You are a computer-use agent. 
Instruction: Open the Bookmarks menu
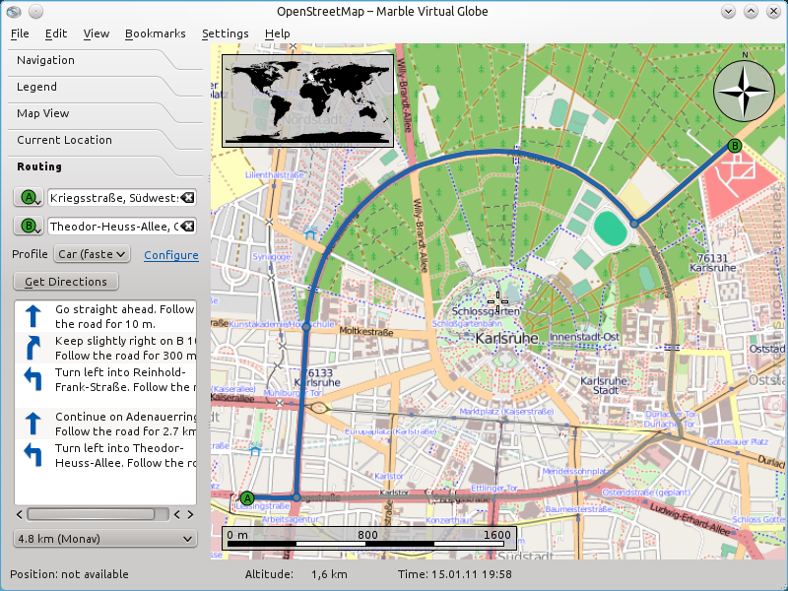[156, 33]
